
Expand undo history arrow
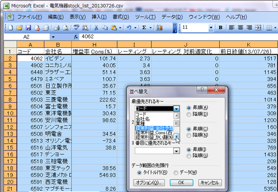coord(135,28)
